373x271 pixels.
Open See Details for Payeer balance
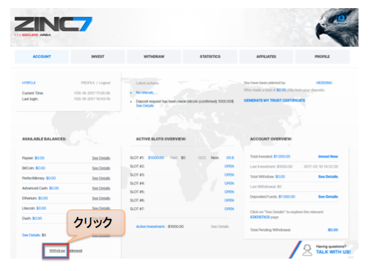click(x=101, y=158)
